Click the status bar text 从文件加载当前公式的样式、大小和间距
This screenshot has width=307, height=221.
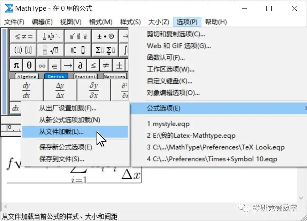59,217
